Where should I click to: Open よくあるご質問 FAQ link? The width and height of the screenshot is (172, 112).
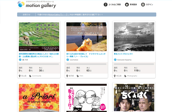[115, 5]
